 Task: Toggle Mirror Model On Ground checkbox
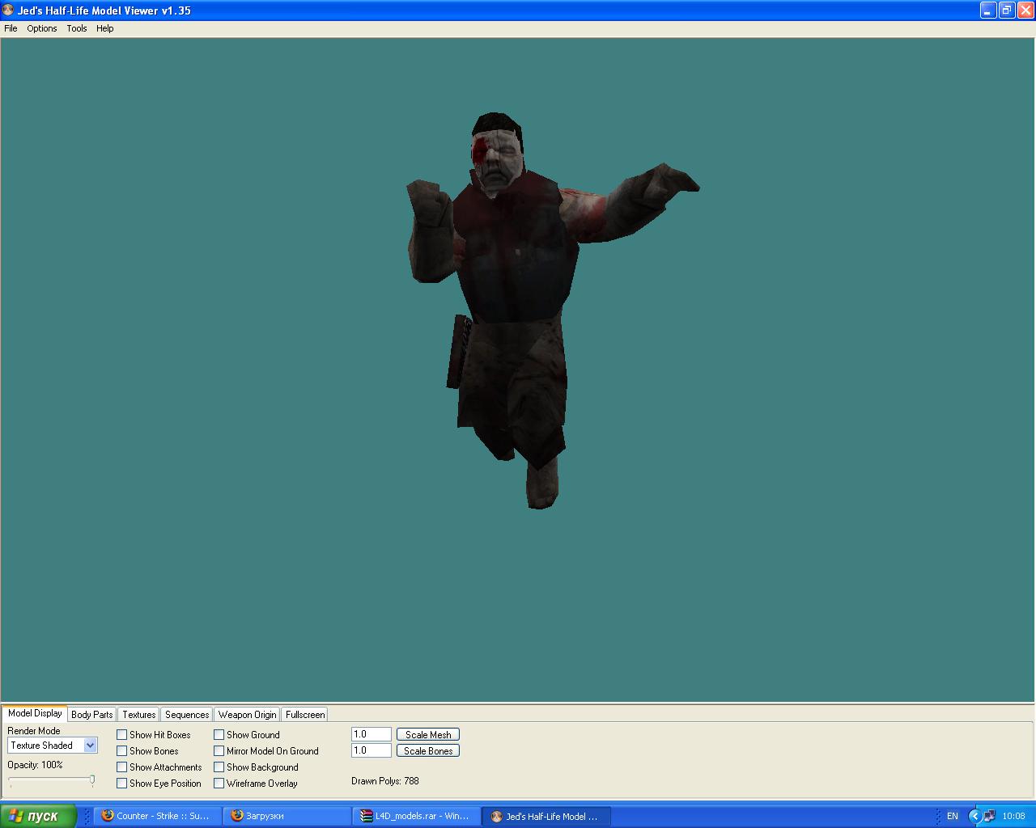pos(219,751)
